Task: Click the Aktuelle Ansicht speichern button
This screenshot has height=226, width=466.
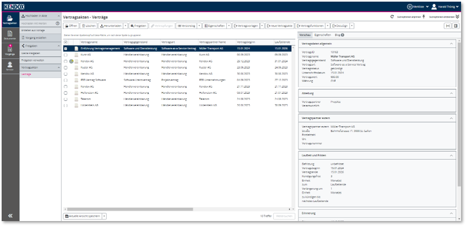Action: pyautogui.click(x=82, y=216)
